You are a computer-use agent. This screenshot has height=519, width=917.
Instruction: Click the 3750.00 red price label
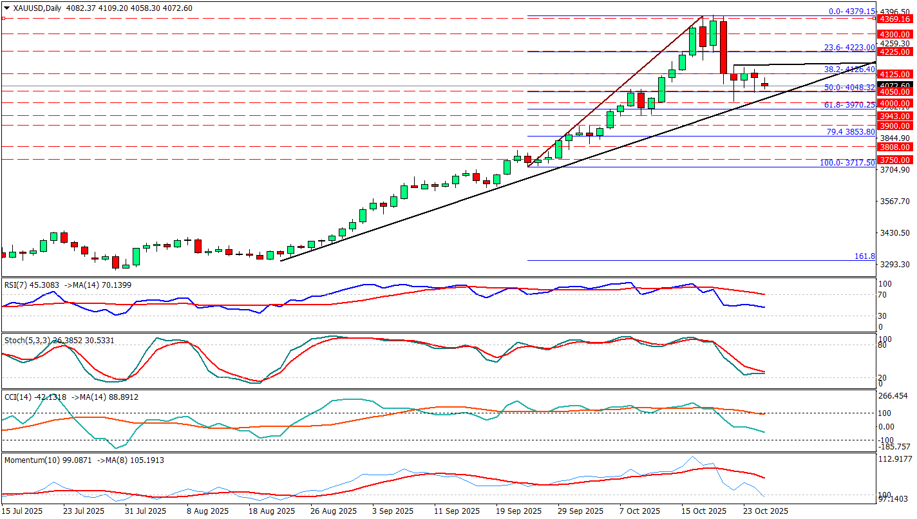[895, 160]
